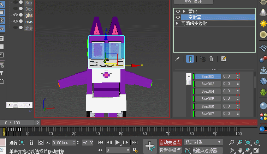Toggle absolute transform mode icon left of X field

coord(41,142)
